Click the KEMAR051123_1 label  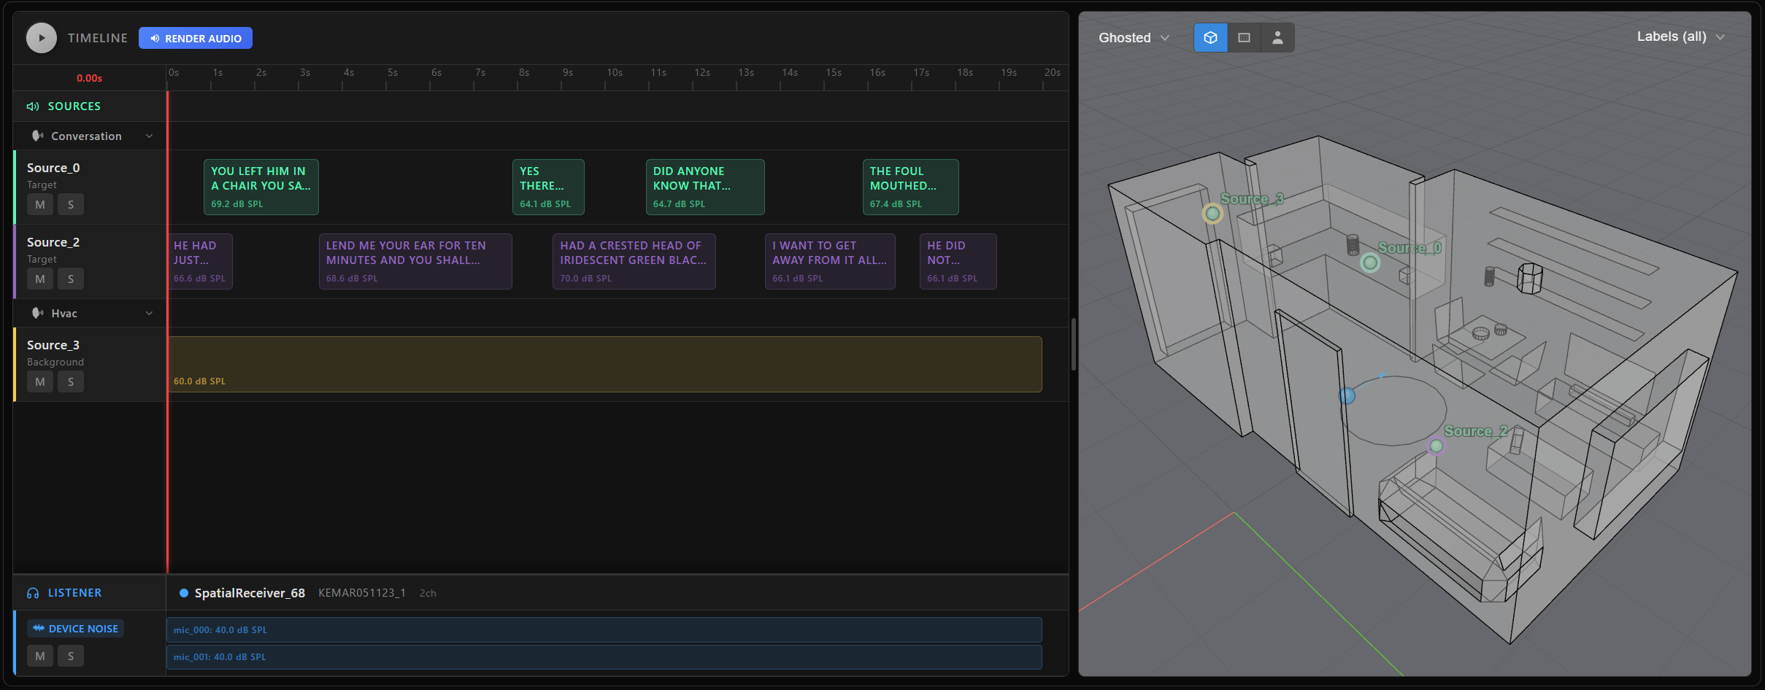[x=362, y=593]
